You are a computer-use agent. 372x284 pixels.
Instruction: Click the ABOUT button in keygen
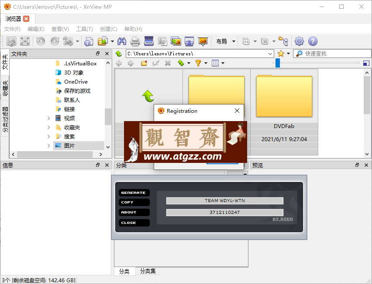click(x=134, y=212)
